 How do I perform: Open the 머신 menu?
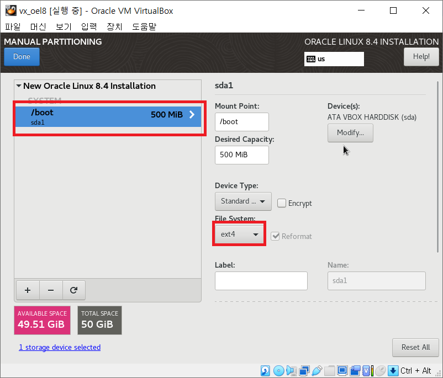[x=38, y=26]
